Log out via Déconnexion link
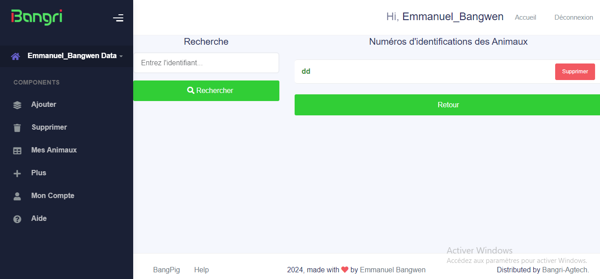600x279 pixels. tap(574, 17)
